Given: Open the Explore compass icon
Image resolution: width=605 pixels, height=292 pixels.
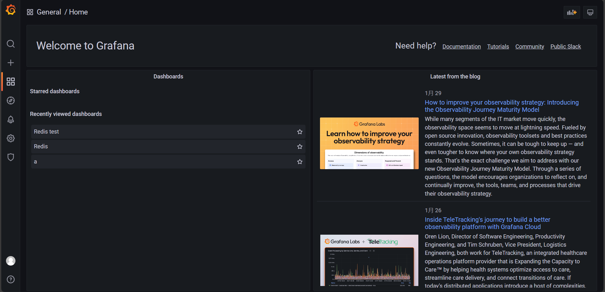Looking at the screenshot, I should (x=11, y=100).
